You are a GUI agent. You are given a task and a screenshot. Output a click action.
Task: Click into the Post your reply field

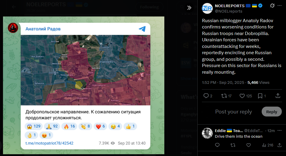click(x=233, y=112)
